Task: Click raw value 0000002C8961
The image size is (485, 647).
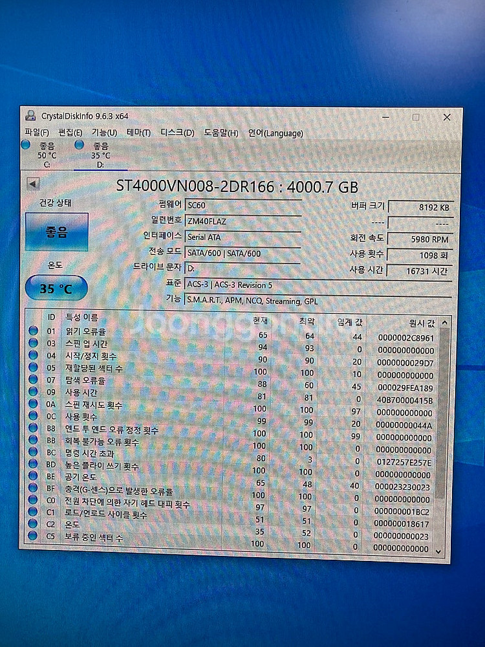Action: click(406, 338)
